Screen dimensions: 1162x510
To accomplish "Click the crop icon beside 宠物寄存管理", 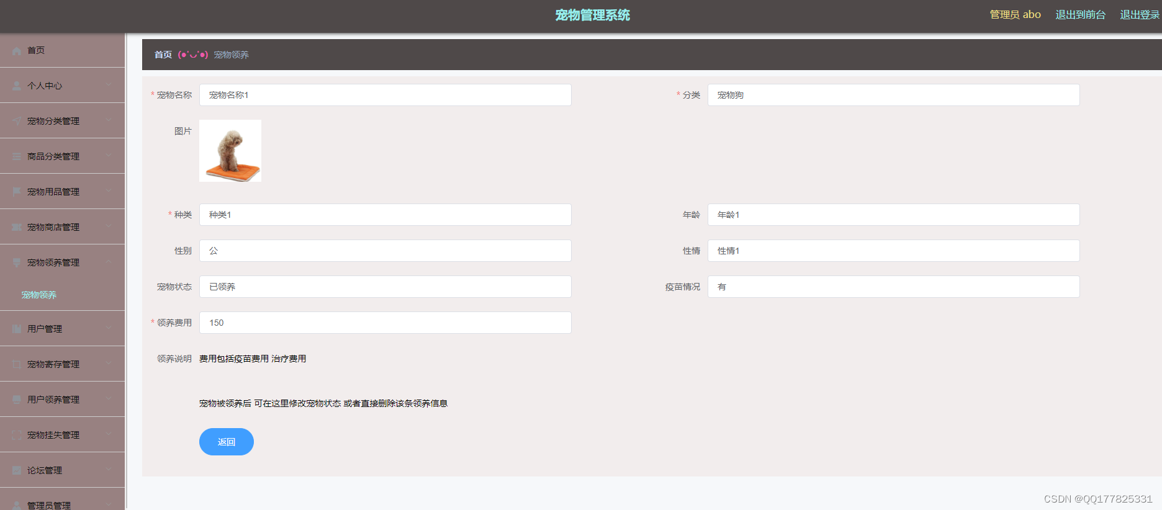I will pos(17,365).
